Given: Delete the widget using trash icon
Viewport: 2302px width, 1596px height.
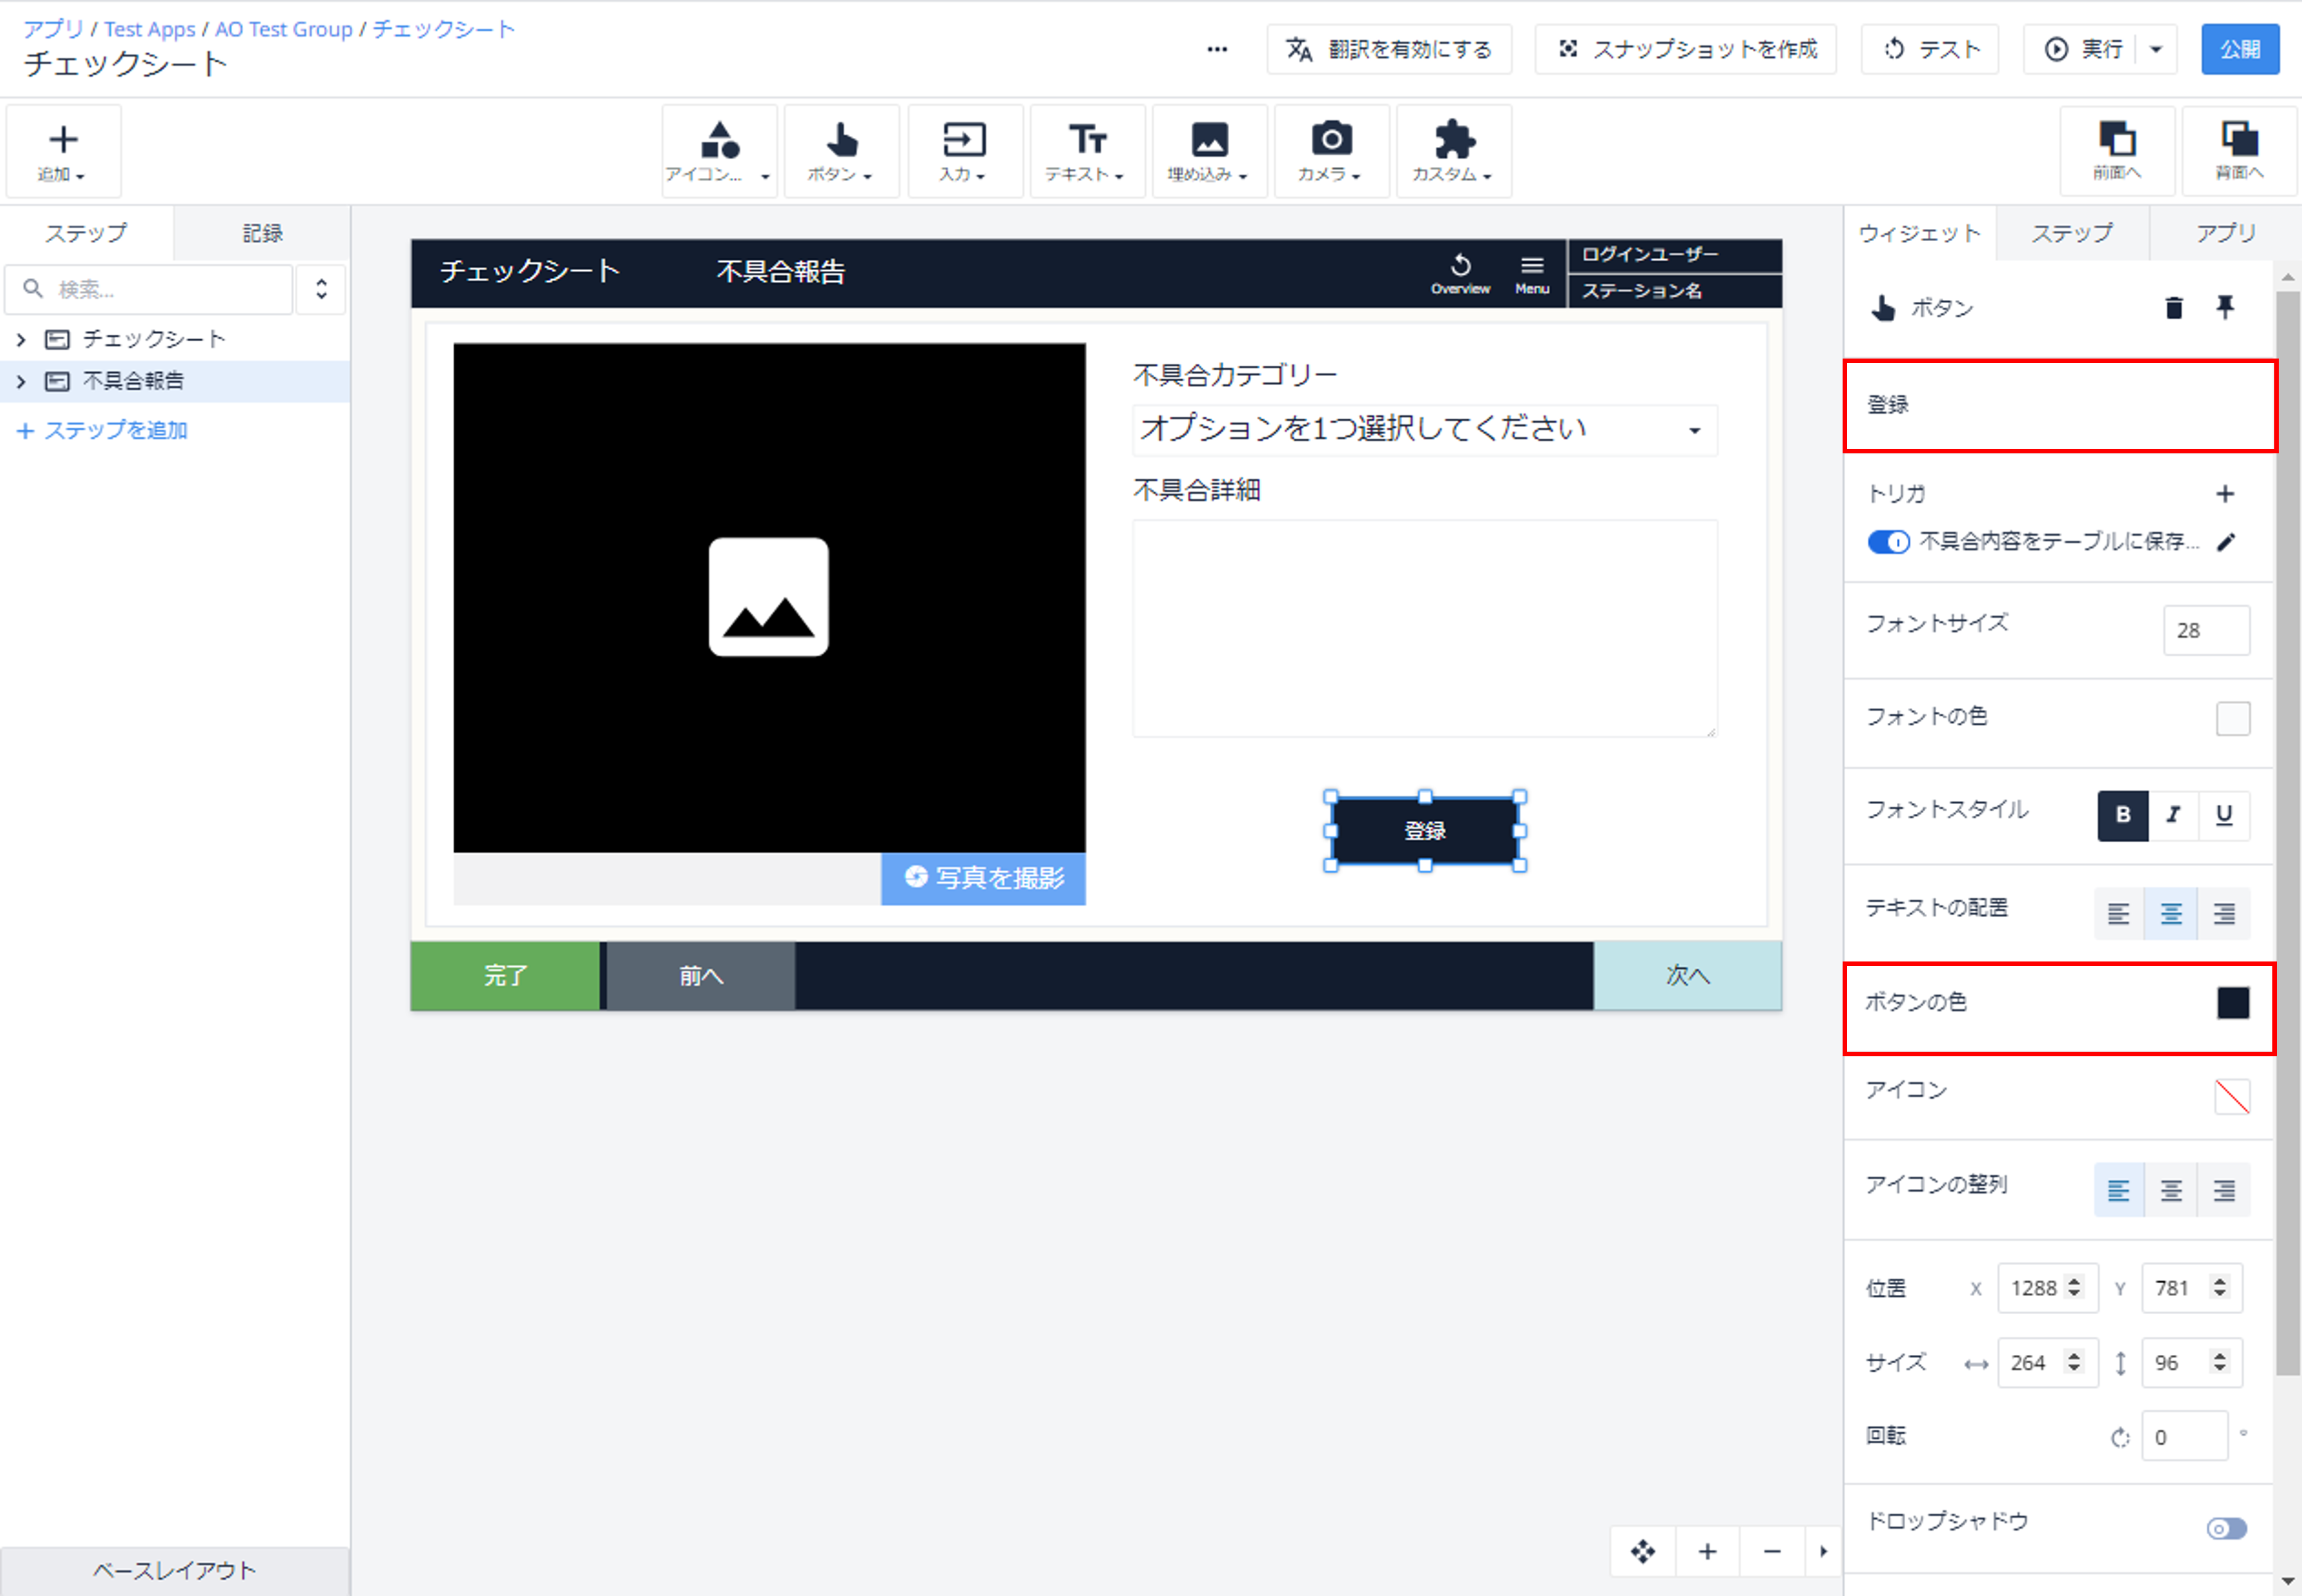Looking at the screenshot, I should coord(2173,308).
